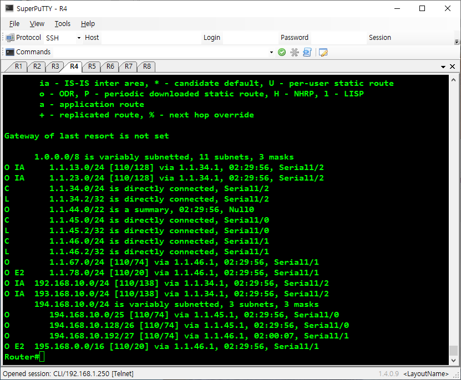Click the notepad edit icon in Commands toolbar
The width and height of the screenshot is (461, 380).
pyautogui.click(x=323, y=52)
